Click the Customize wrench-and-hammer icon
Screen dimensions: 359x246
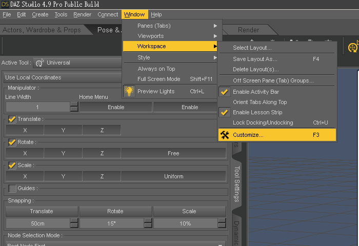point(225,135)
